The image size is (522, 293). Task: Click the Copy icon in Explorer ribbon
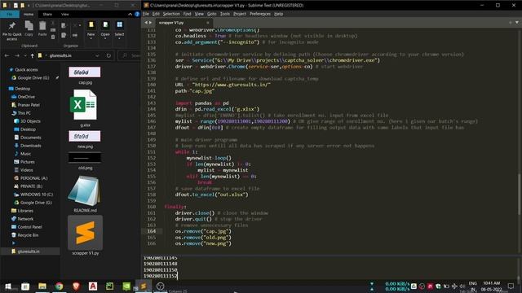[x=29, y=28]
